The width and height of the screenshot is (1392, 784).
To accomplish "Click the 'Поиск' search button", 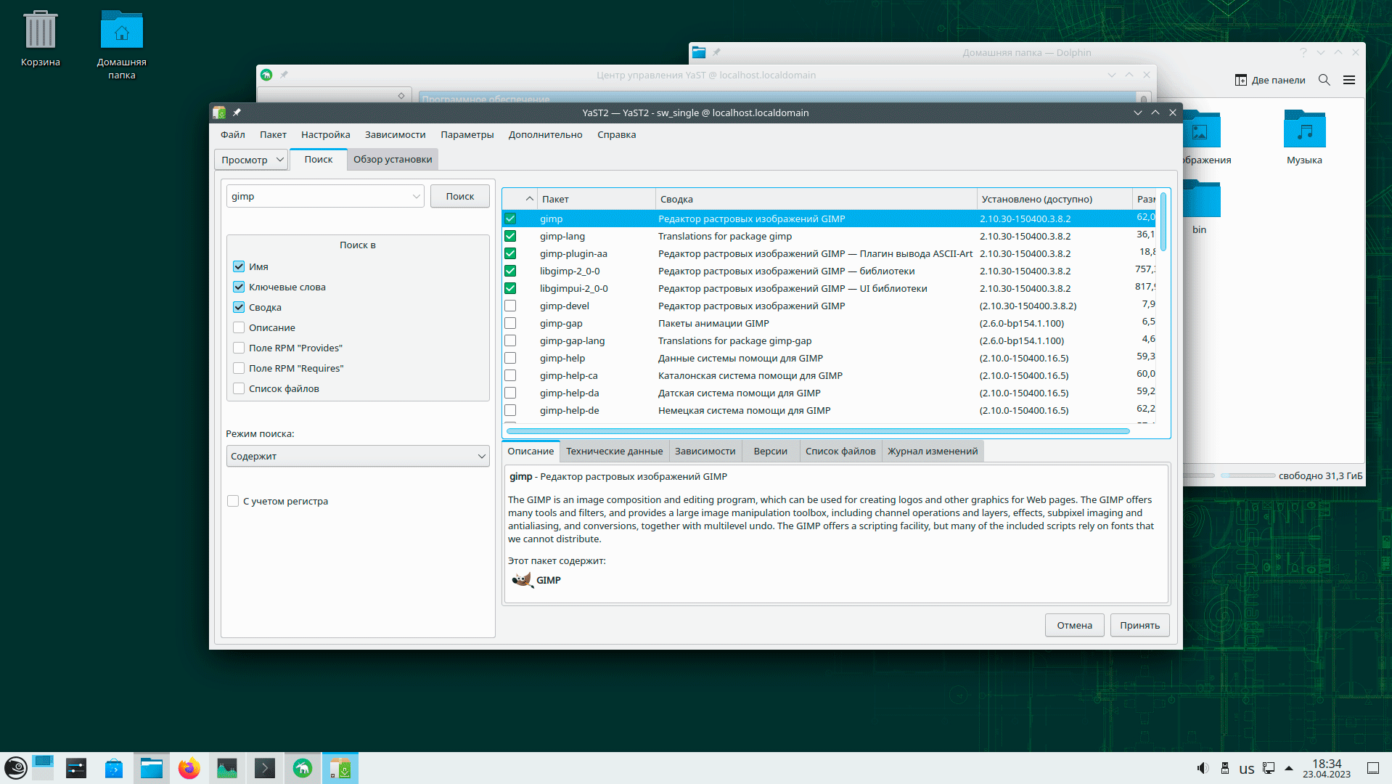I will (x=459, y=197).
